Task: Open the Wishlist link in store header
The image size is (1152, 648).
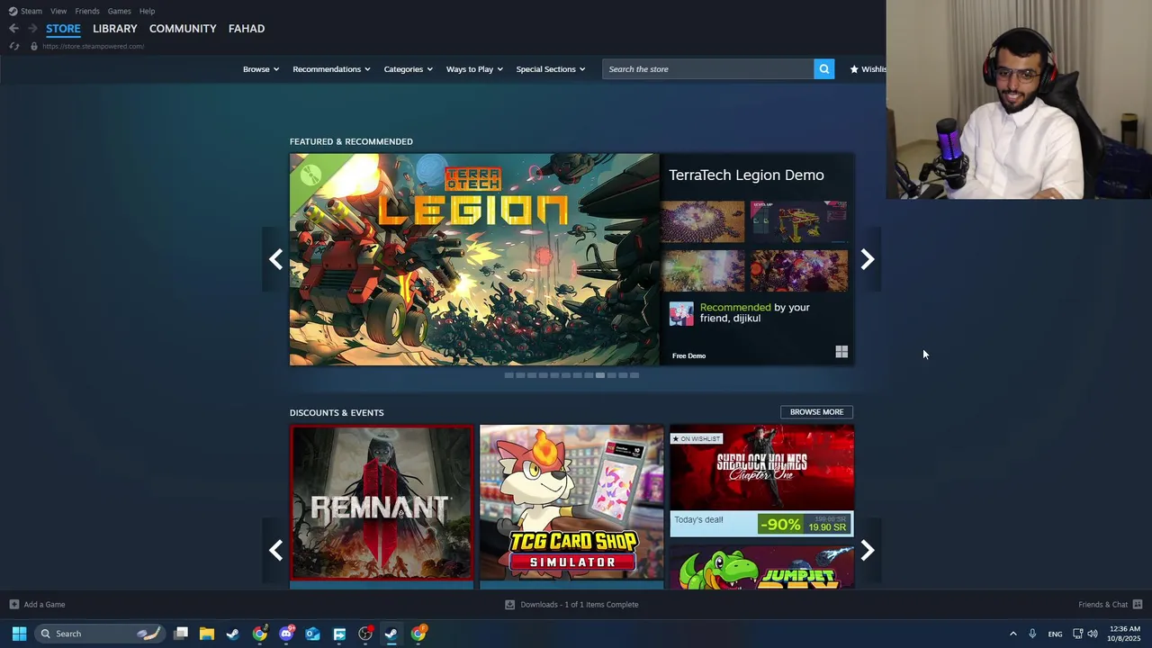Action: (x=868, y=69)
